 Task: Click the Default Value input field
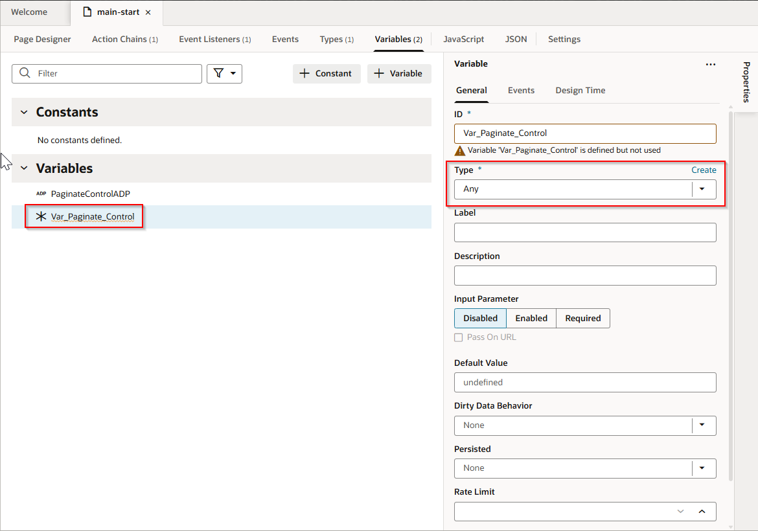click(x=585, y=382)
